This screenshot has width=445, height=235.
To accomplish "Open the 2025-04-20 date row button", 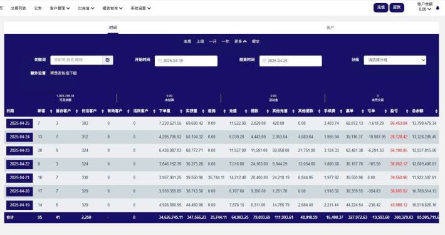I will pyautogui.click(x=19, y=191).
